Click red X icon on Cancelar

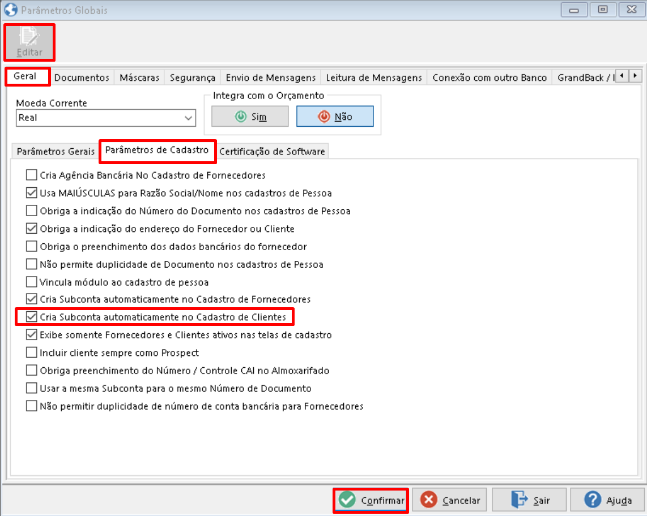(429, 500)
